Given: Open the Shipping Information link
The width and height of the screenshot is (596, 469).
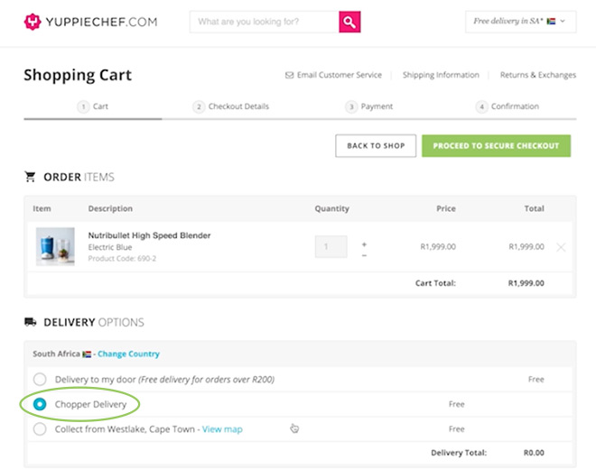Looking at the screenshot, I should pos(441,75).
